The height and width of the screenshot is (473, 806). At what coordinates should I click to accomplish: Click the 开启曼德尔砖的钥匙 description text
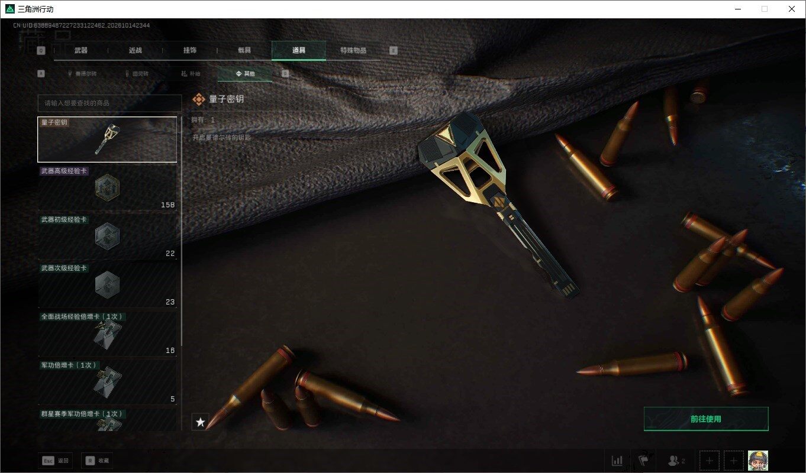coord(222,137)
